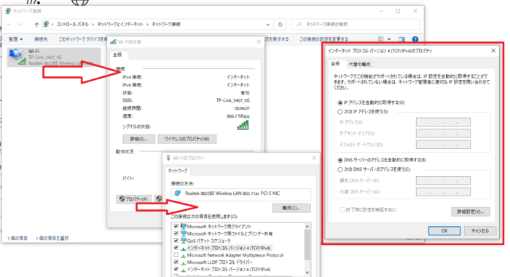Select ネットワーク tab in Wi-Fiのプロパティ
This screenshot has height=277, width=510.
click(x=178, y=170)
